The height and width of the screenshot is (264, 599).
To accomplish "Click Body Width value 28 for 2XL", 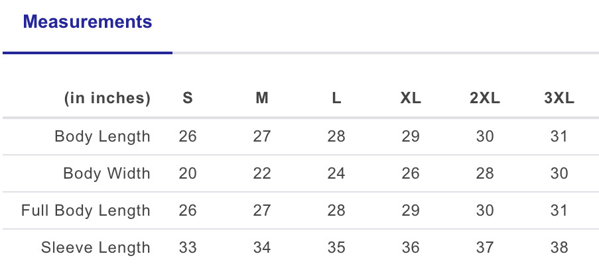I will [485, 174].
